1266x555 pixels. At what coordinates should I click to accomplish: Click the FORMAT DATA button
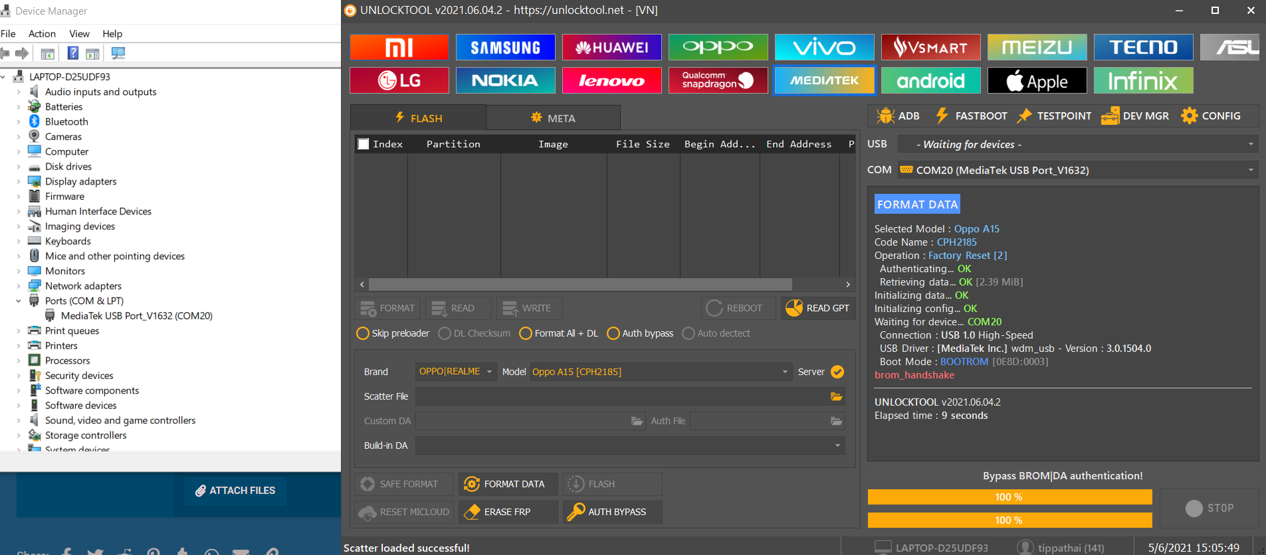click(x=508, y=484)
